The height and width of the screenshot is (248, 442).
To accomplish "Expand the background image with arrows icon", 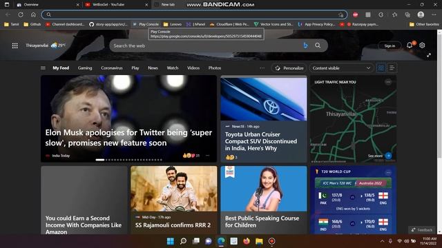I will (x=429, y=55).
